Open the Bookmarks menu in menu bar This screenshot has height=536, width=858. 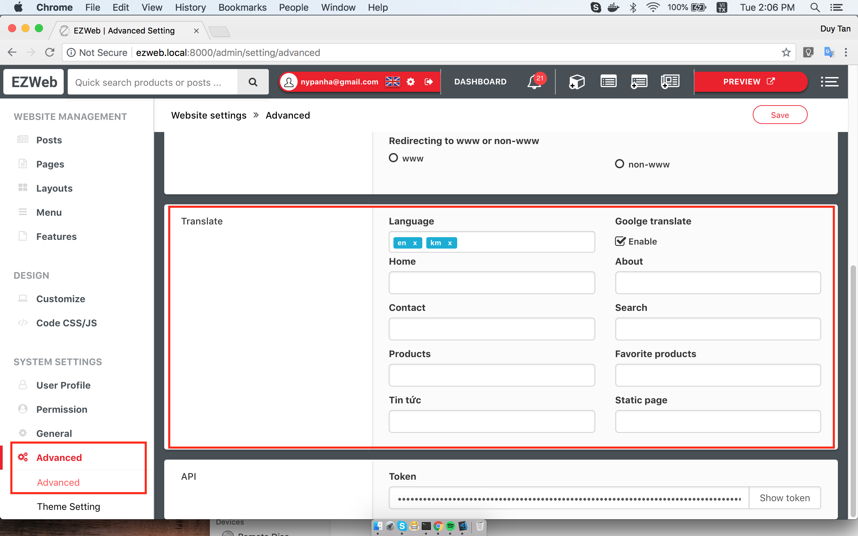tap(242, 7)
